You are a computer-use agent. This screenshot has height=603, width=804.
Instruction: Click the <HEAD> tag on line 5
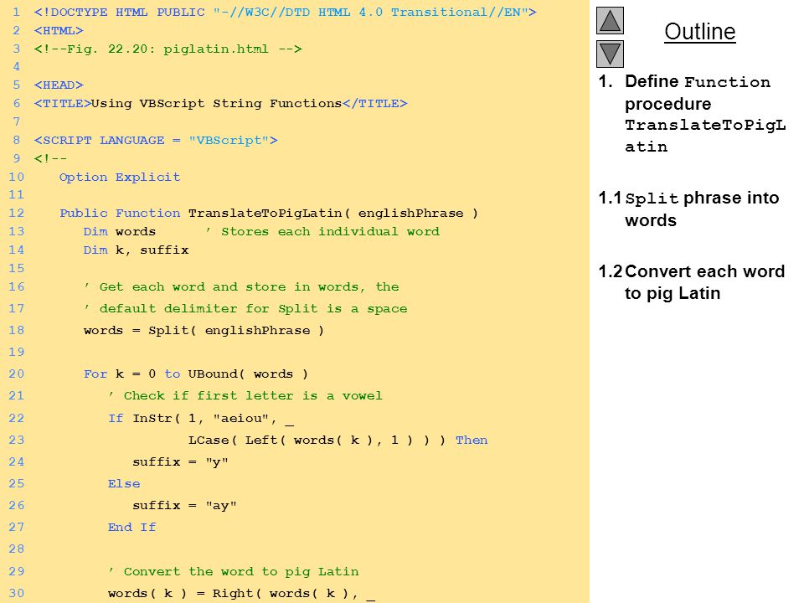[x=59, y=85]
